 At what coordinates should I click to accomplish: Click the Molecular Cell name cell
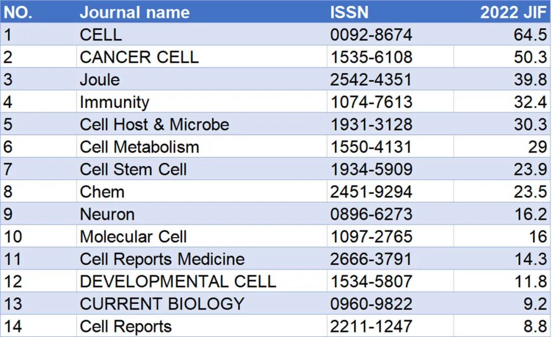[x=201, y=236]
